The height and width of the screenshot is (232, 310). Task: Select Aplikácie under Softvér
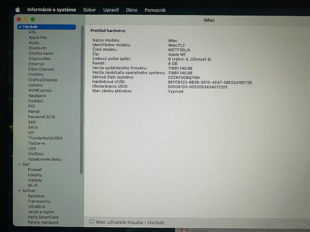pyautogui.click(x=36, y=196)
